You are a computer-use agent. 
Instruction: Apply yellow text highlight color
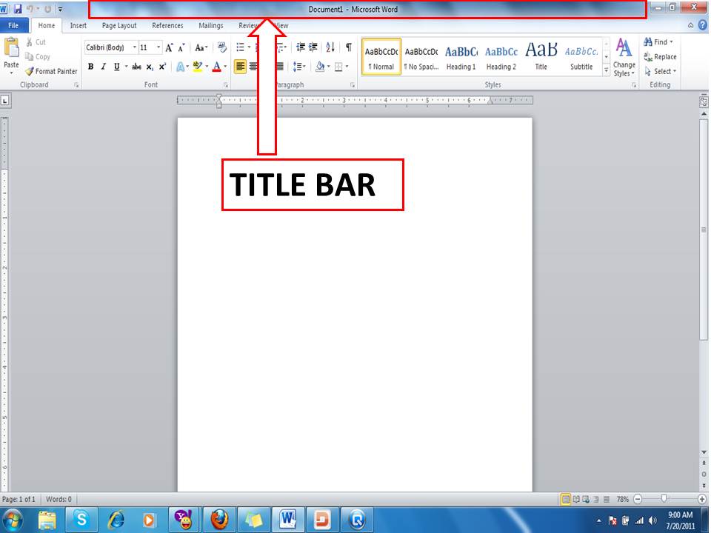(197, 67)
